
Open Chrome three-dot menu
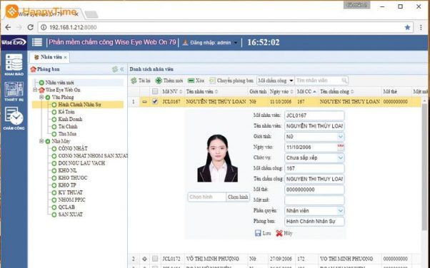(x=421, y=27)
